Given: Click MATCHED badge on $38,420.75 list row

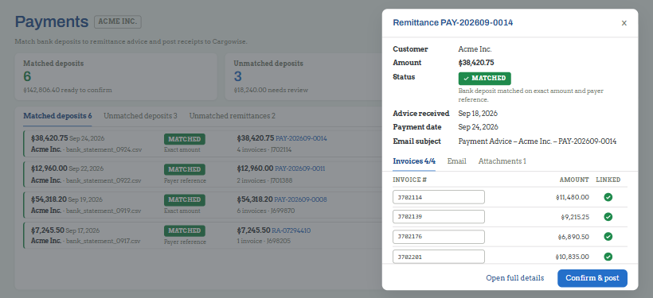Looking at the screenshot, I should [185, 139].
